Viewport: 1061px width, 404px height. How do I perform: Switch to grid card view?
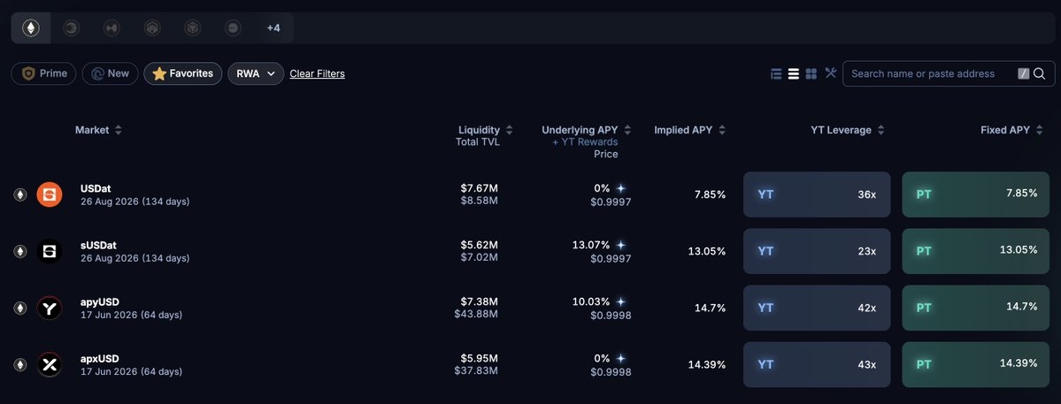click(811, 73)
